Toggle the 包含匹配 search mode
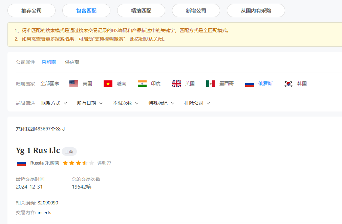The image size is (342, 224). click(86, 10)
